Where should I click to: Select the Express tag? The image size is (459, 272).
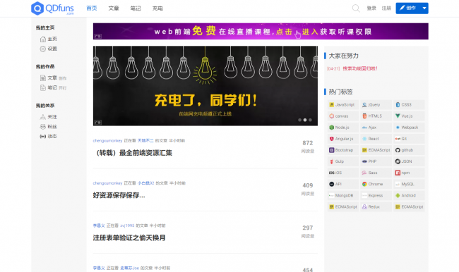coord(376,195)
